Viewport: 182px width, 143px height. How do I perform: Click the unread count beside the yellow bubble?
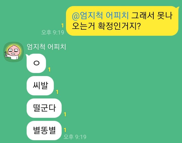click(62, 25)
